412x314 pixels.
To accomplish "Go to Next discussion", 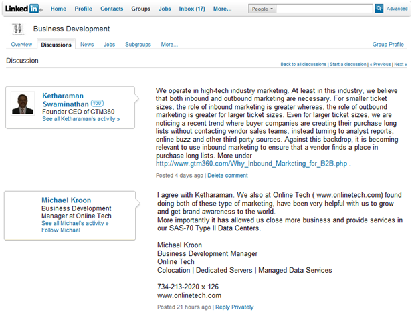I will point(401,64).
